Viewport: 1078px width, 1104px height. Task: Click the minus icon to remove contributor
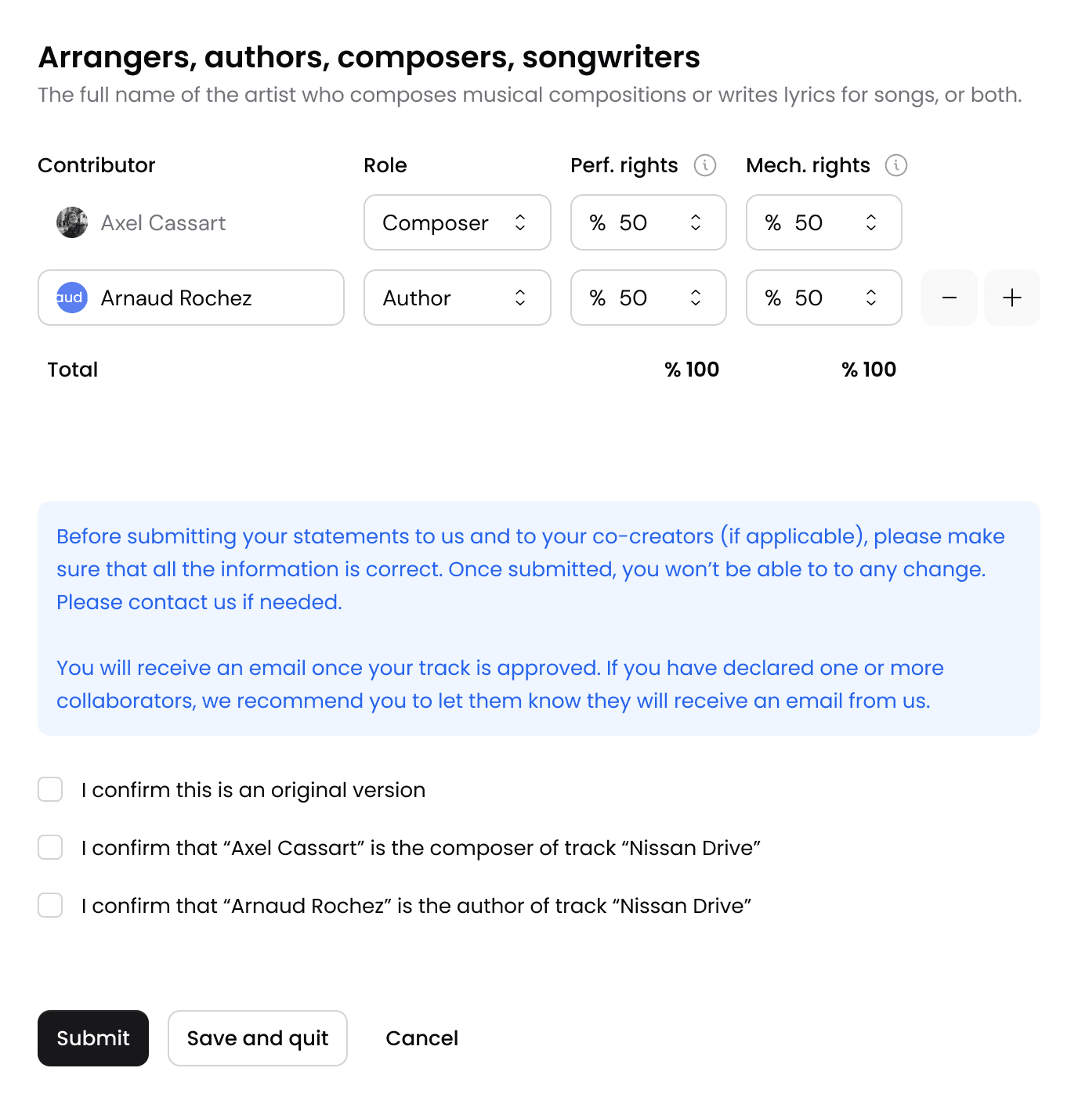pos(949,298)
